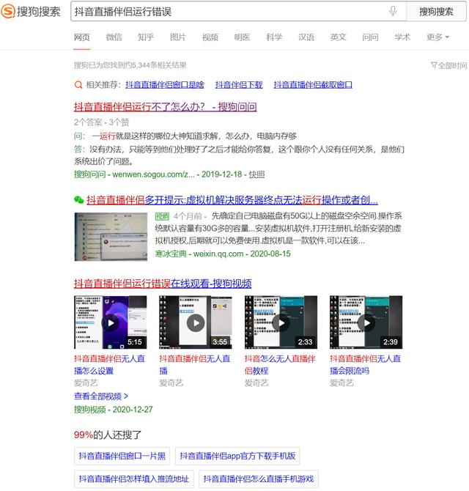This screenshot has height=491, width=469.
Task: Click 查看全部视频 link
Action: pyautogui.click(x=101, y=396)
